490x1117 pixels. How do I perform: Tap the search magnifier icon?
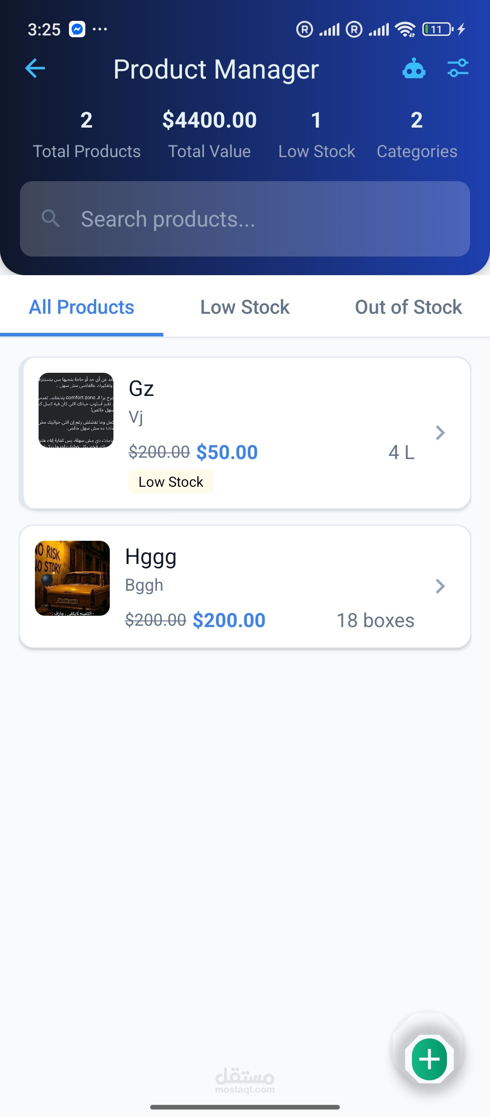[50, 218]
